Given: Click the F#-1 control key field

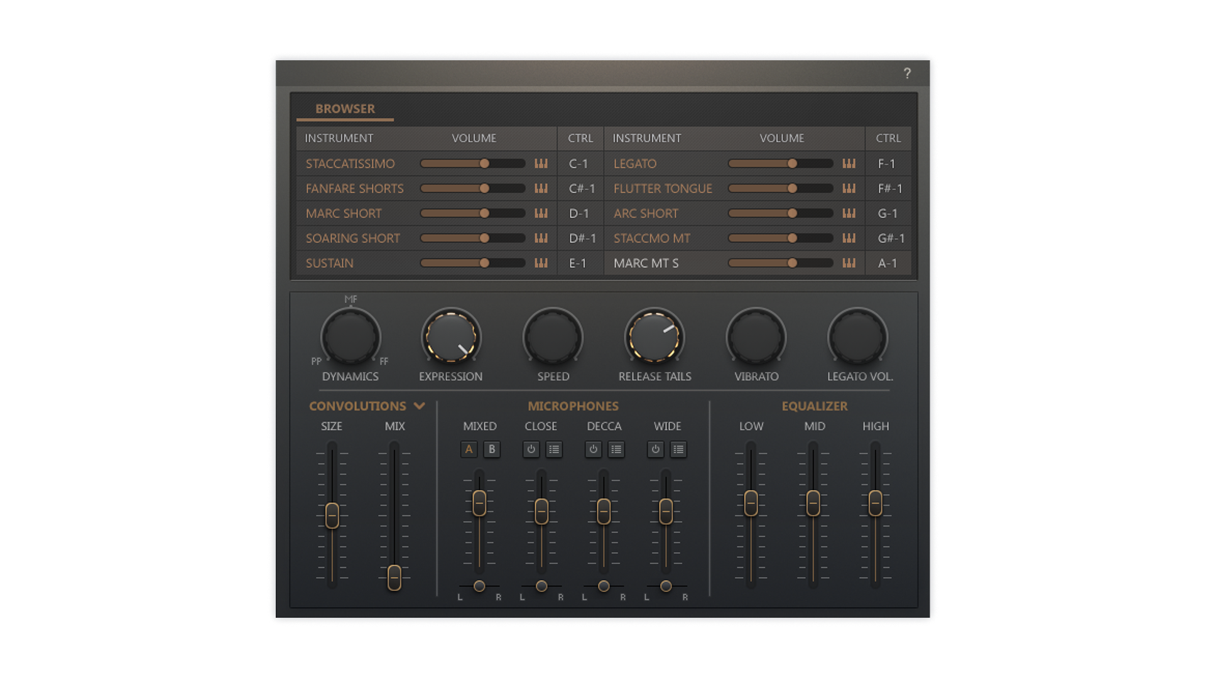Looking at the screenshot, I should [x=889, y=188].
